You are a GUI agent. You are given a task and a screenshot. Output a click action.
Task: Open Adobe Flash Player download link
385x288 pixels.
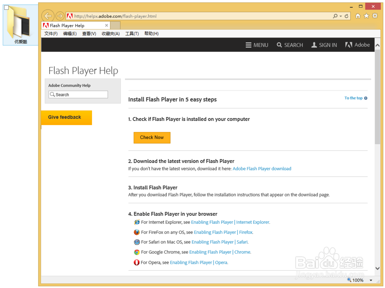[262, 169]
